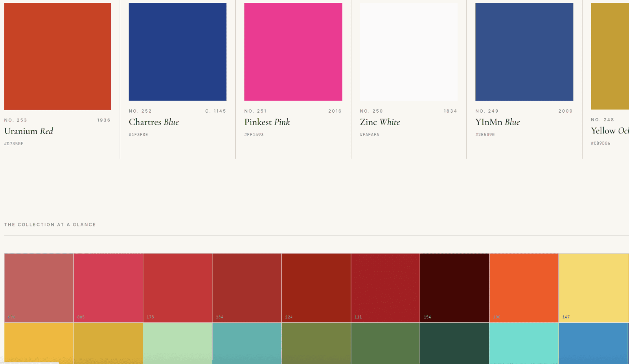Image resolution: width=629 pixels, height=364 pixels.
Task: Select grid swatch labeled 111
Action: (x=385, y=288)
